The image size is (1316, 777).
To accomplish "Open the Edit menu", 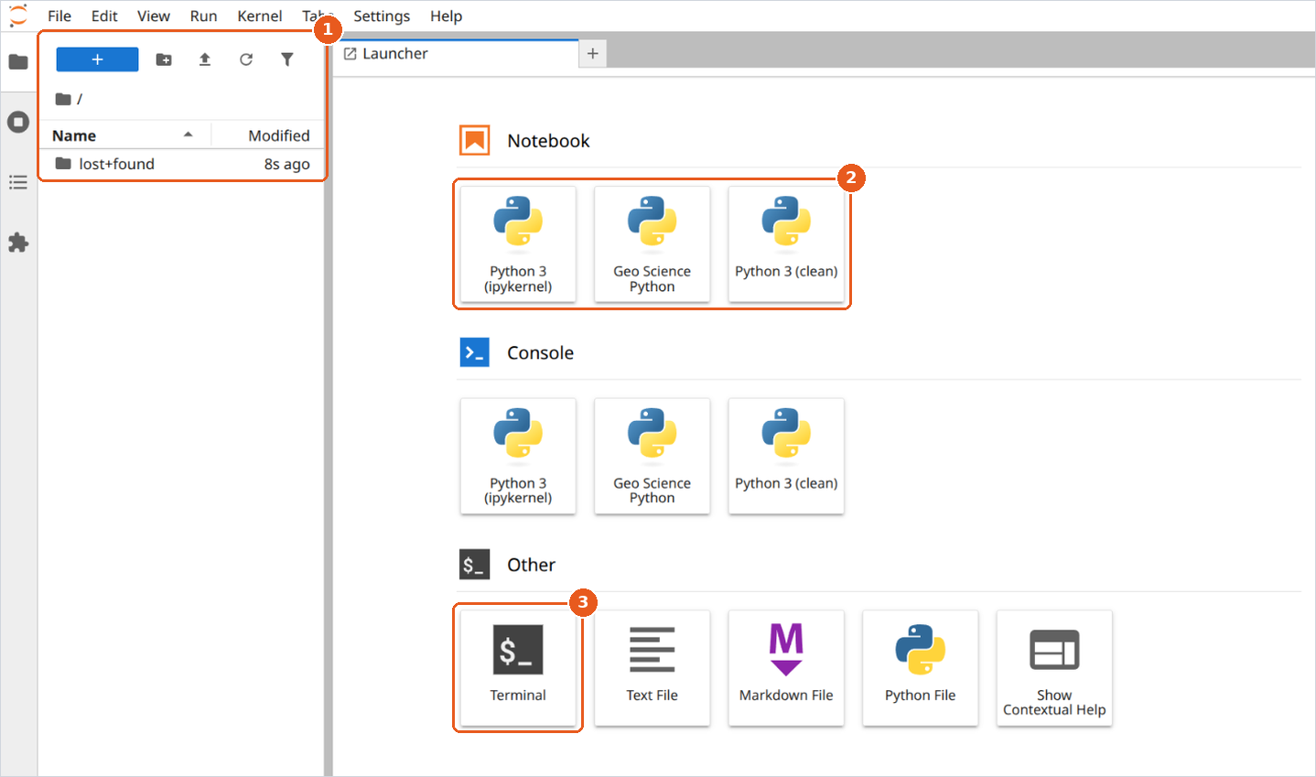I will coord(104,16).
